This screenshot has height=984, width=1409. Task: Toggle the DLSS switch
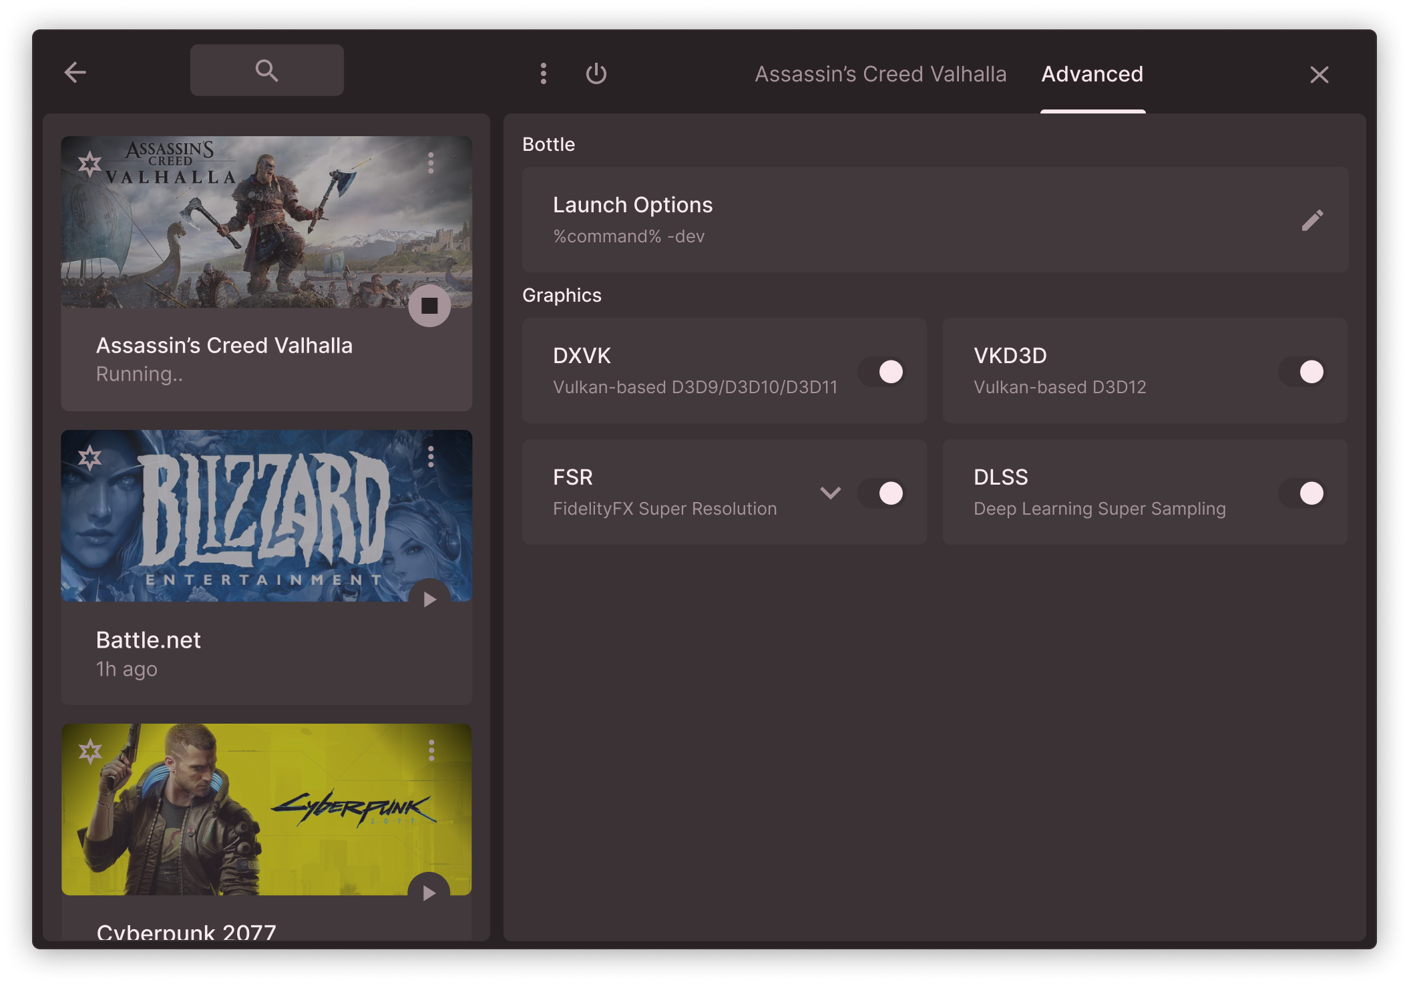(x=1302, y=493)
